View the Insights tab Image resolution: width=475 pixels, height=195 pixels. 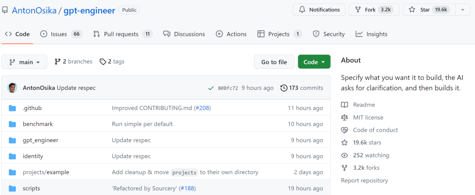click(371, 34)
